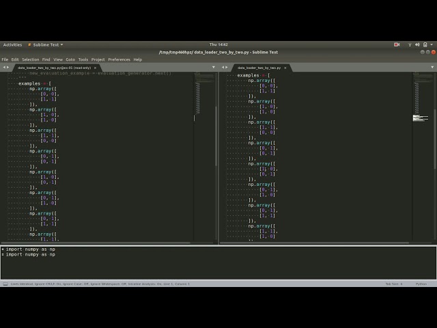
Task: Open the View menu
Action: (x=58, y=59)
